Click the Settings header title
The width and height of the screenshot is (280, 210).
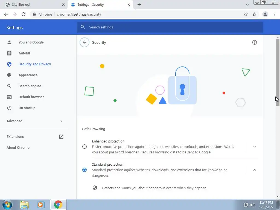coord(15,28)
